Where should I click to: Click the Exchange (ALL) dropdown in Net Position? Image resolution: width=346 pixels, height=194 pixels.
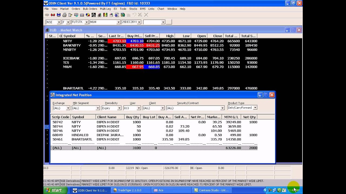pos(61,108)
